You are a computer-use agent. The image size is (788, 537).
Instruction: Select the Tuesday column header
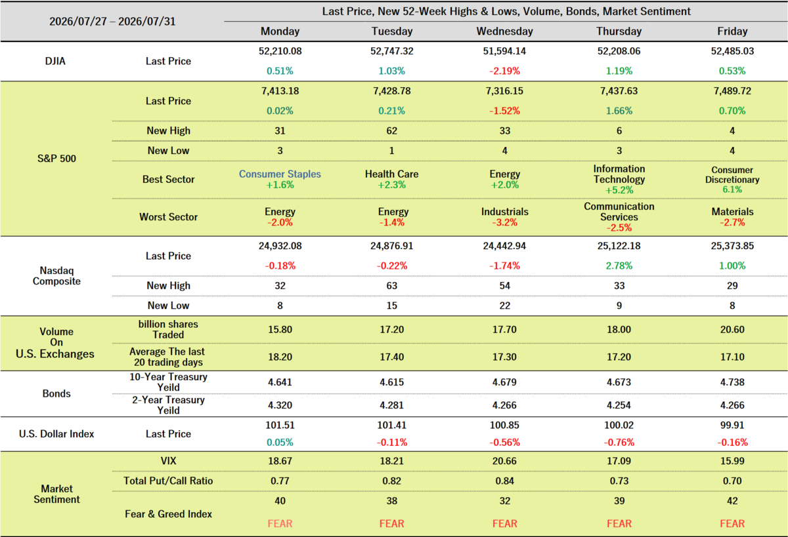392,31
